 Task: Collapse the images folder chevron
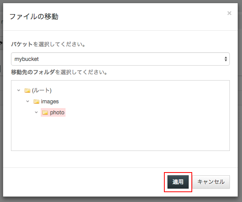27,101
